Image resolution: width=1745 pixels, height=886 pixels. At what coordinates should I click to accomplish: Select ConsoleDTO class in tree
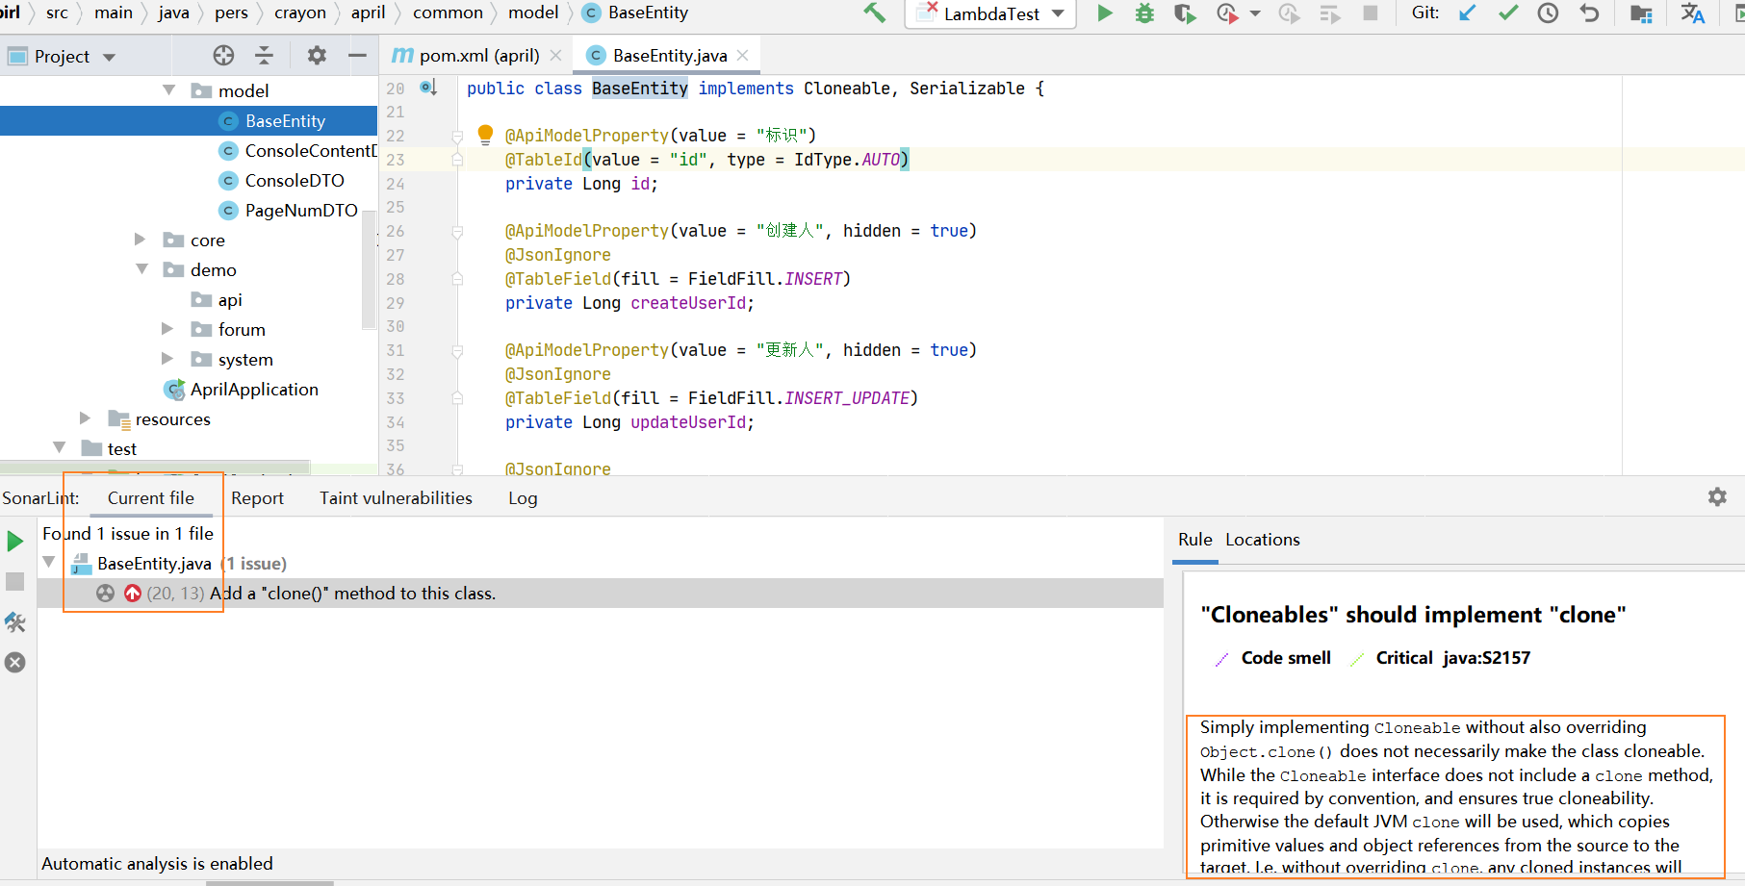(295, 180)
